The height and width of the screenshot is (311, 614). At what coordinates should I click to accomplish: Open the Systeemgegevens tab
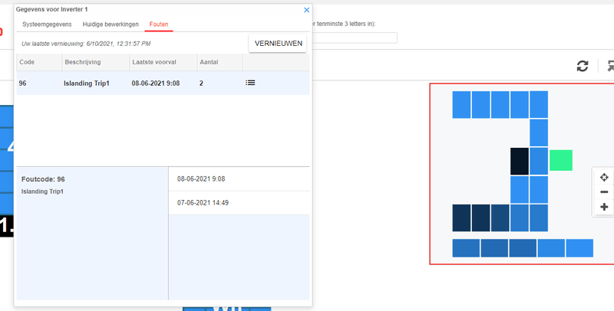click(47, 25)
